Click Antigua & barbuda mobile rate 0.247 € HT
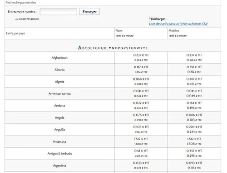The image size is (227, 173). click(x=194, y=151)
